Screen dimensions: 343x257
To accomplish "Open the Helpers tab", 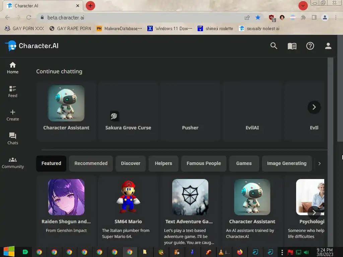I will point(163,163).
